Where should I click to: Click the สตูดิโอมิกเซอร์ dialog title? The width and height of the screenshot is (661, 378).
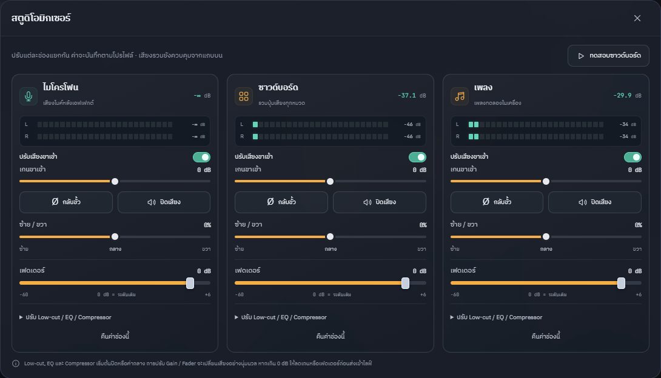[x=41, y=18]
